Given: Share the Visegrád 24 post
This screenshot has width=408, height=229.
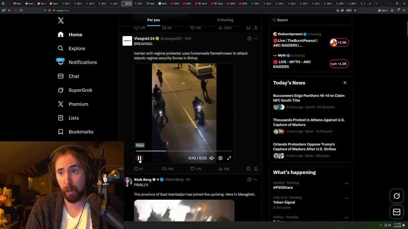Looking at the screenshot, I should click(x=256, y=169).
